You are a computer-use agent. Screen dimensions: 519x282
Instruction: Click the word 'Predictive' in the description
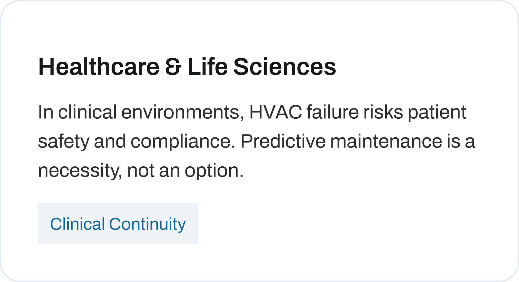coord(283,141)
